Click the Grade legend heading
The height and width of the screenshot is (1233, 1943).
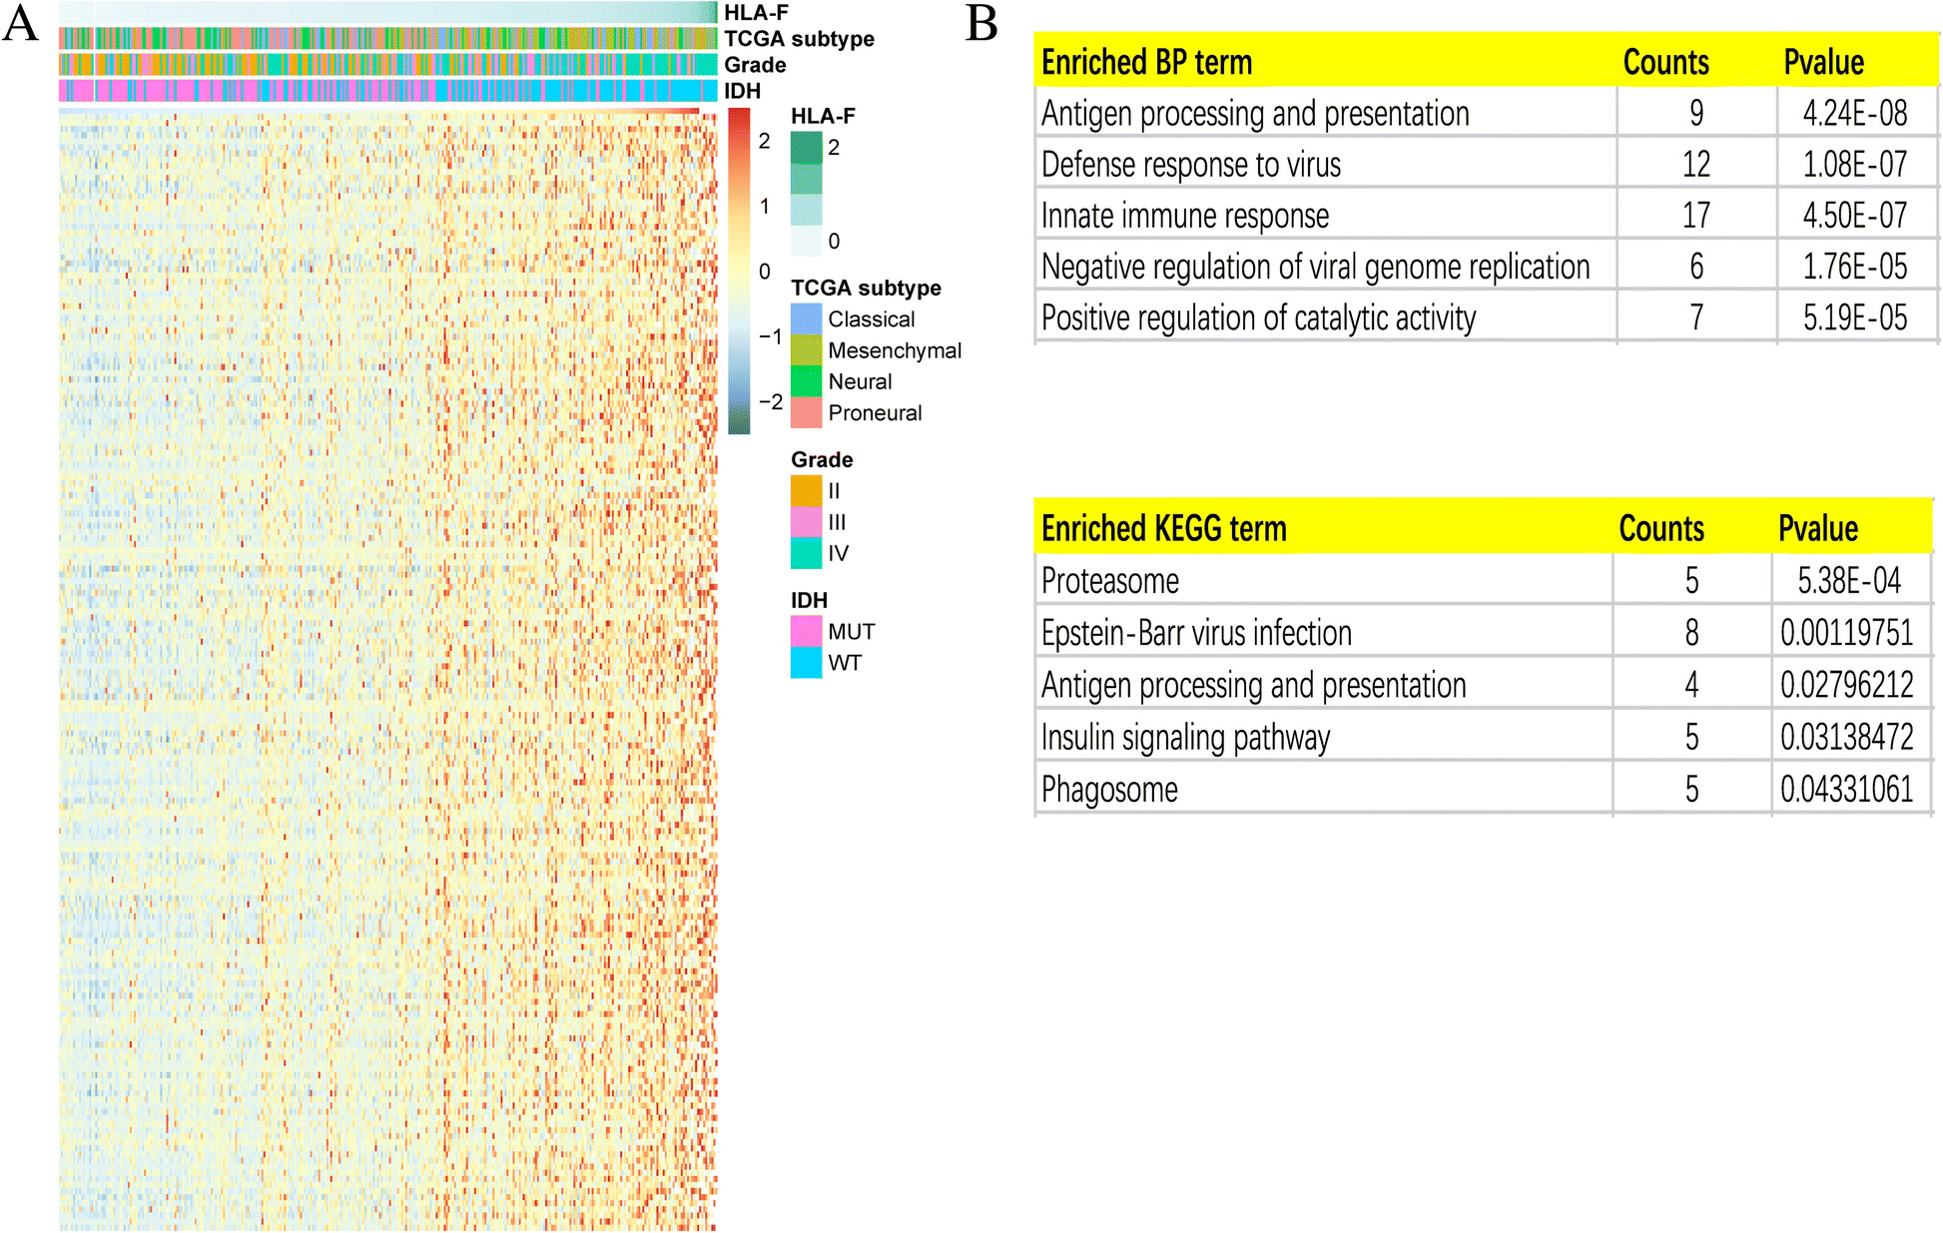click(822, 459)
